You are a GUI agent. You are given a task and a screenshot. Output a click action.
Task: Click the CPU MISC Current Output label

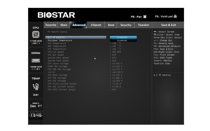pos(62,90)
